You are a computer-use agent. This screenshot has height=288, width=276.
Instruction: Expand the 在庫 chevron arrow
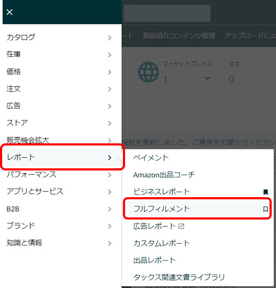(x=110, y=55)
